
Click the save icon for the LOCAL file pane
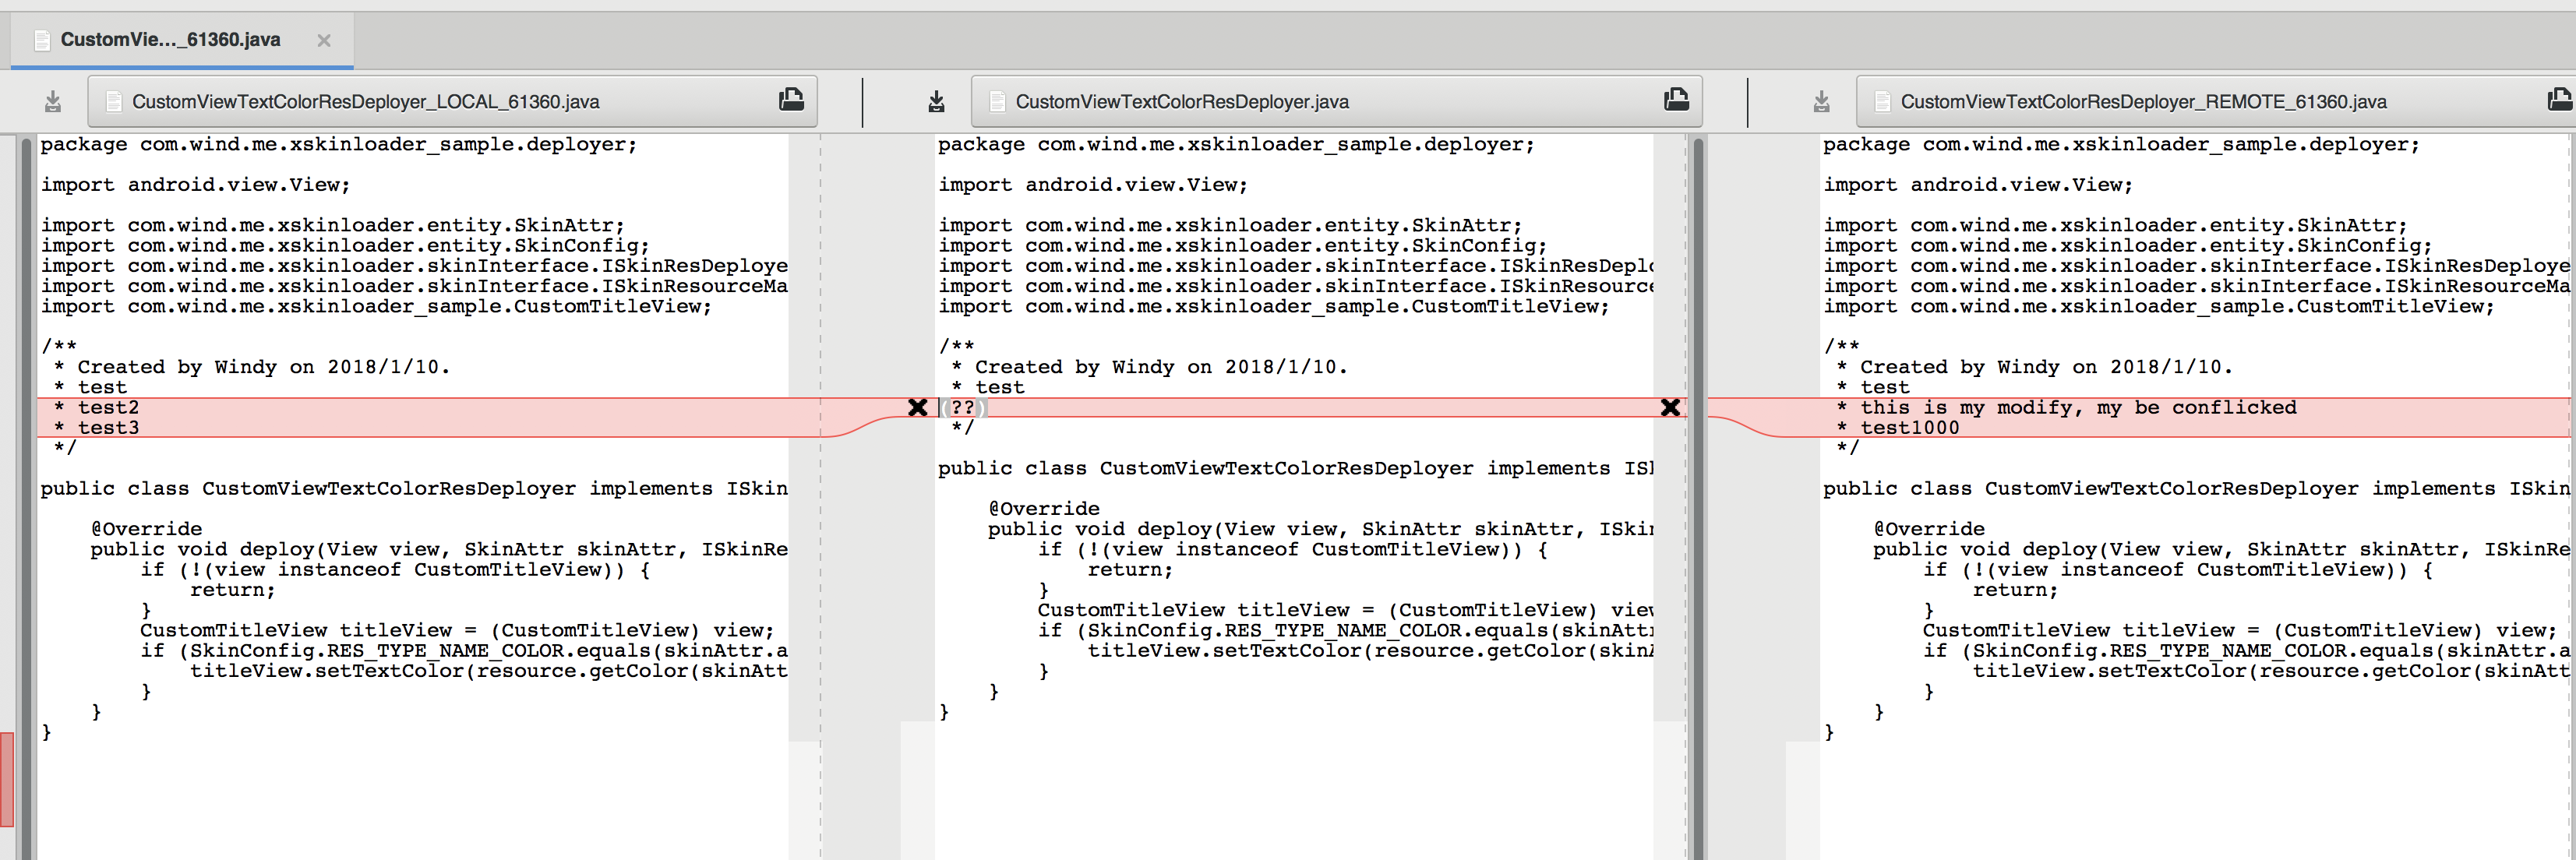click(x=53, y=101)
